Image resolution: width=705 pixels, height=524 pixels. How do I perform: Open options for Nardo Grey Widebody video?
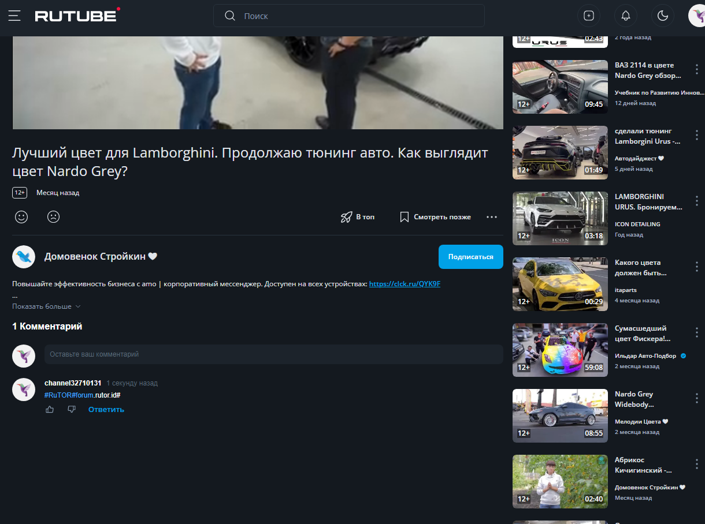697,398
